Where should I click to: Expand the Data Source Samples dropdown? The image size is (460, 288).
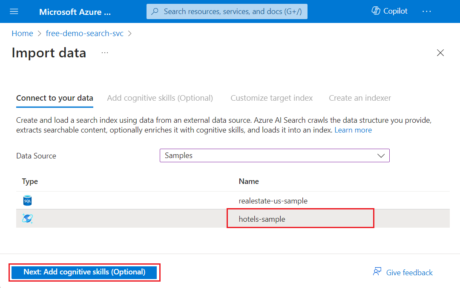click(274, 155)
